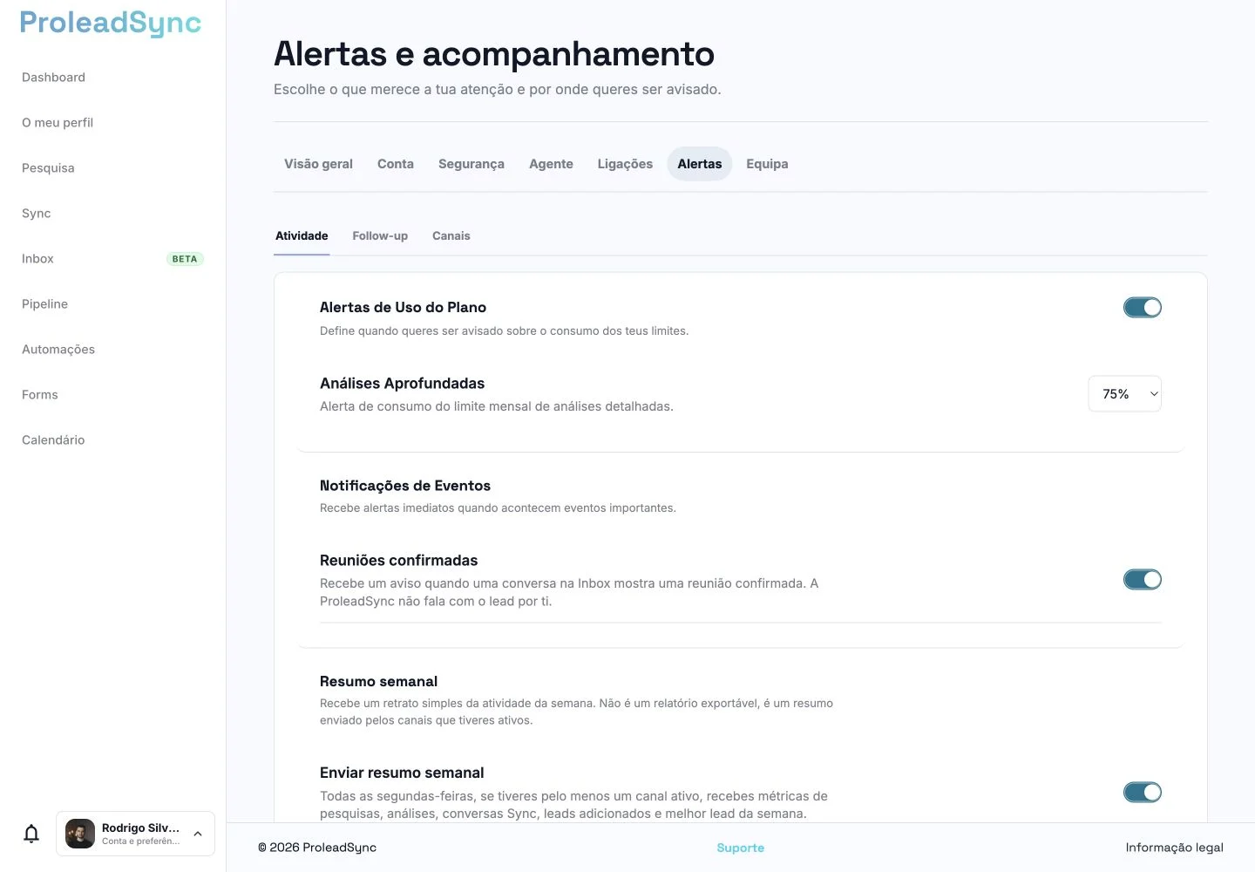Go to O meu perfil
This screenshot has height=872, width=1255.
click(x=58, y=123)
